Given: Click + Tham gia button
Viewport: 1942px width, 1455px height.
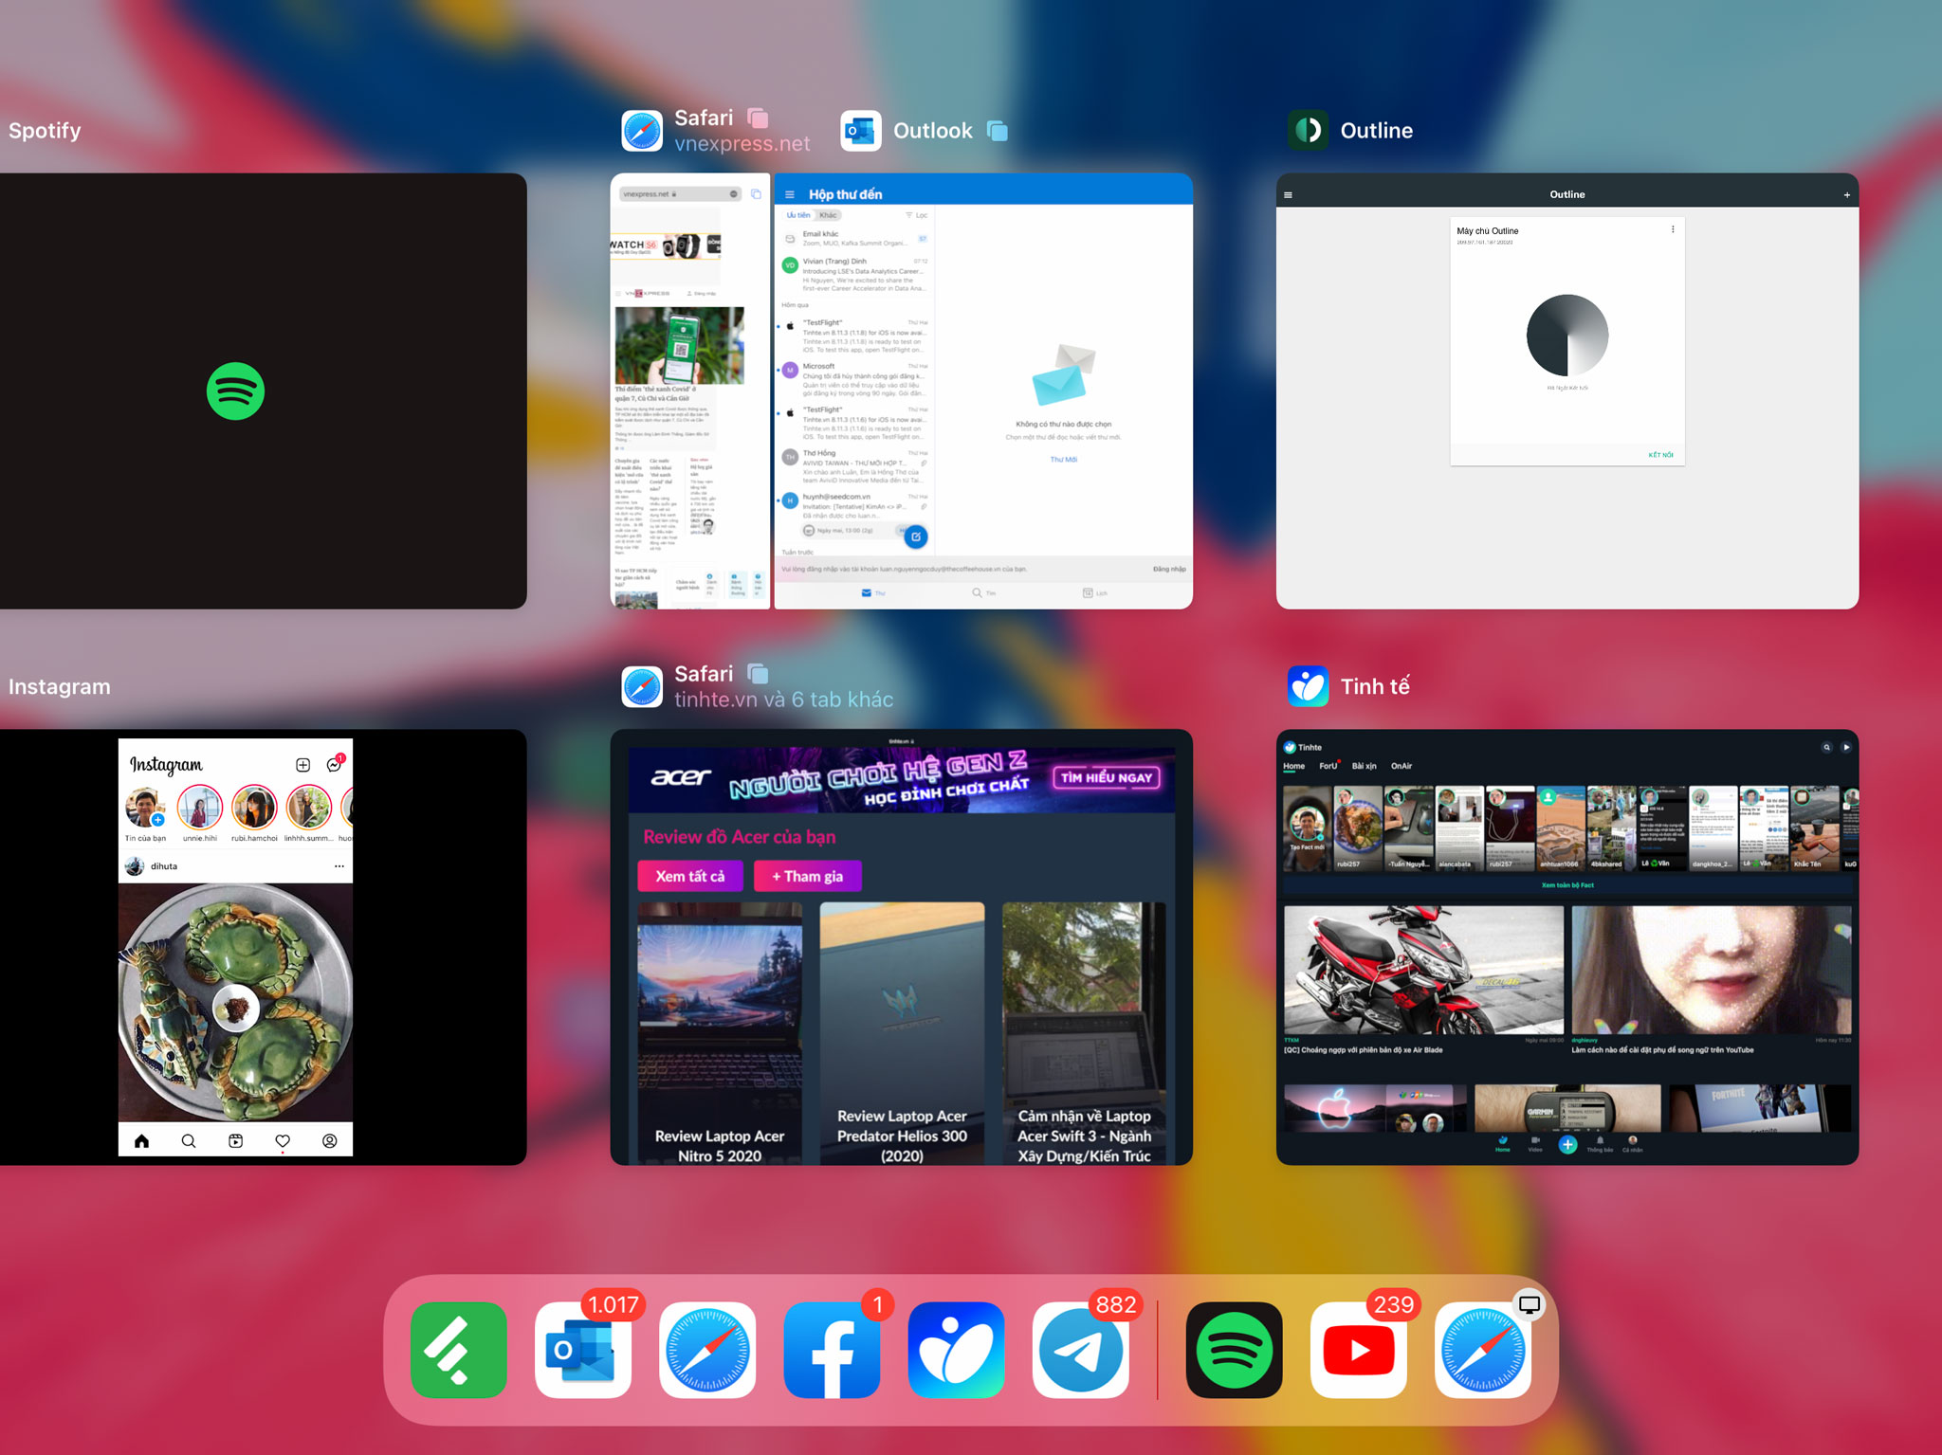Looking at the screenshot, I should pos(807,876).
